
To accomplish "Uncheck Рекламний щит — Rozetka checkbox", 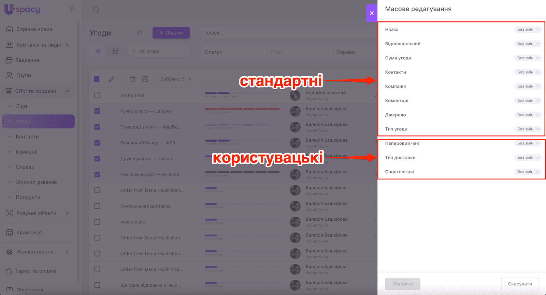I will (x=97, y=174).
